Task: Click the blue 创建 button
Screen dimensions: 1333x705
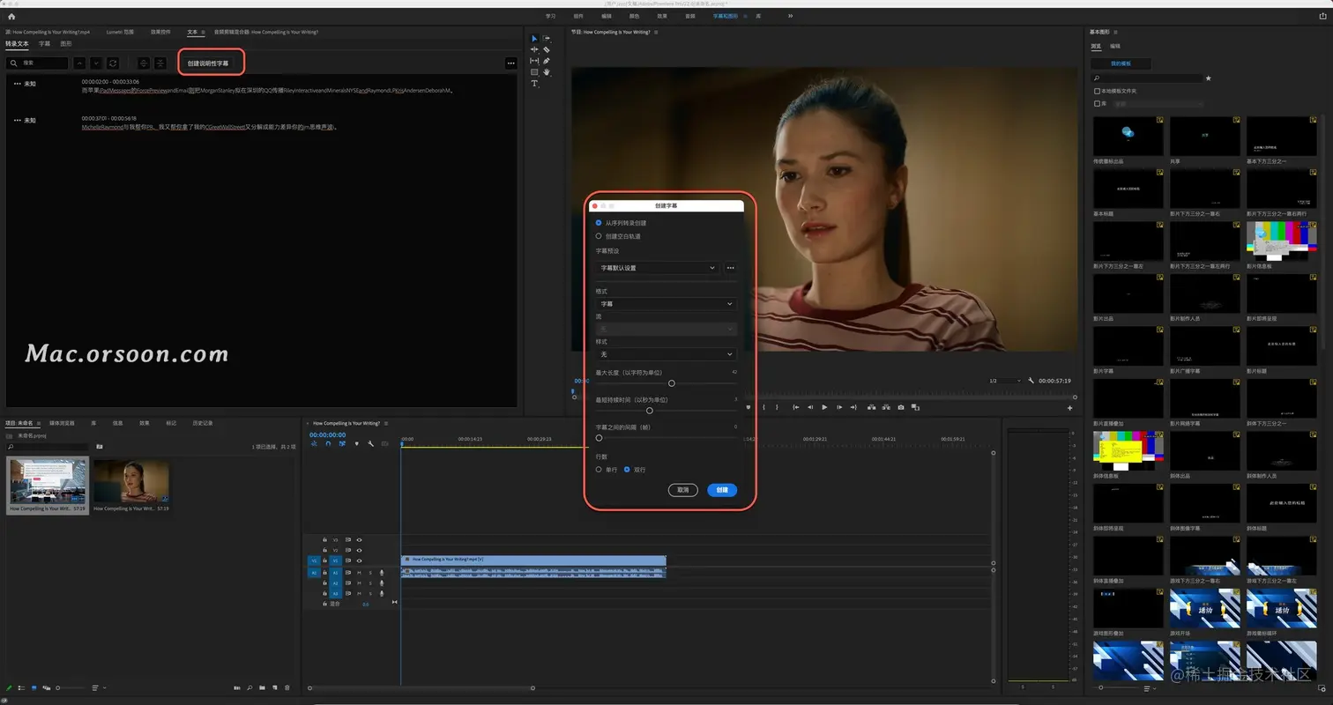Action: (721, 490)
